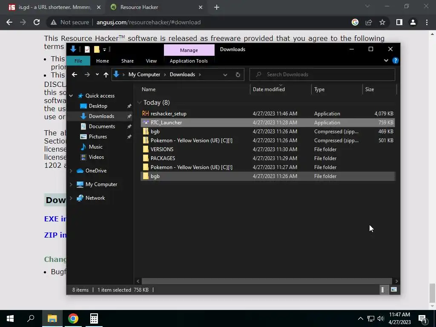
Task: Open address bar previous locations dropdown
Action: pos(225,75)
